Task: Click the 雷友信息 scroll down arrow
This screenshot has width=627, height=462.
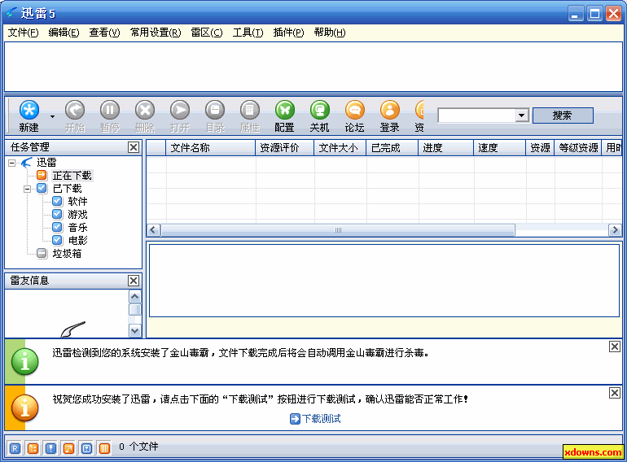Action: tap(134, 330)
